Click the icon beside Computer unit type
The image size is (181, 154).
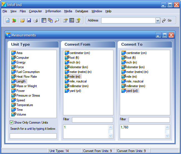(14, 58)
